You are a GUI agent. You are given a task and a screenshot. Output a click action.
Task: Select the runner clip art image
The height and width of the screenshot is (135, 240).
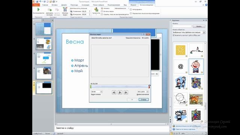[x=196, y=115]
